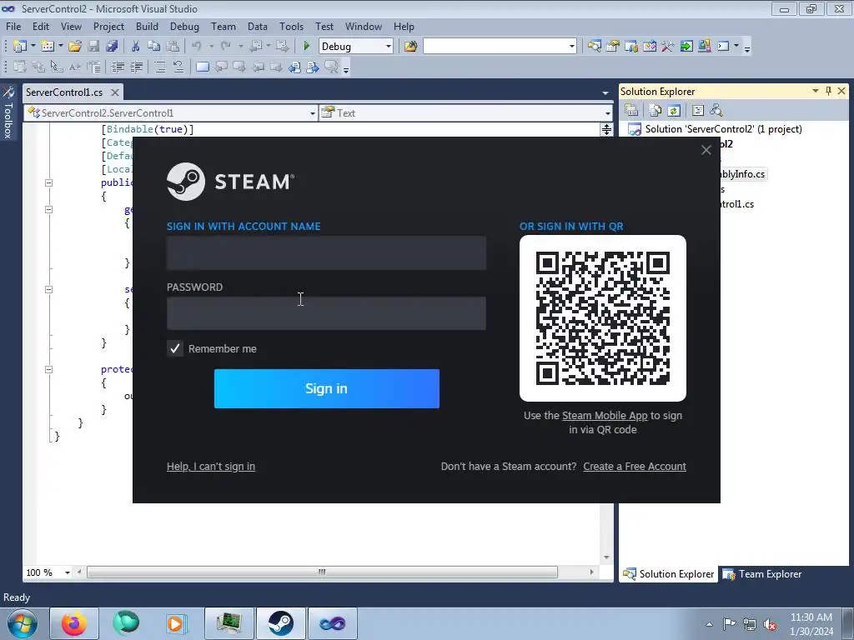Open the Build menu
854x640 pixels.
click(x=147, y=26)
